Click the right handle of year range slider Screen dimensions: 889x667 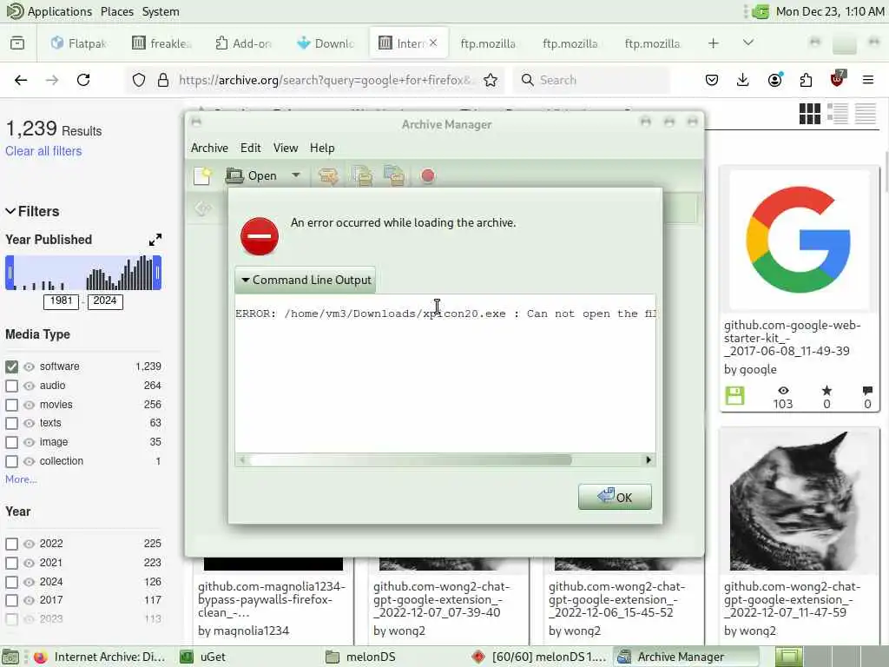pos(158,273)
